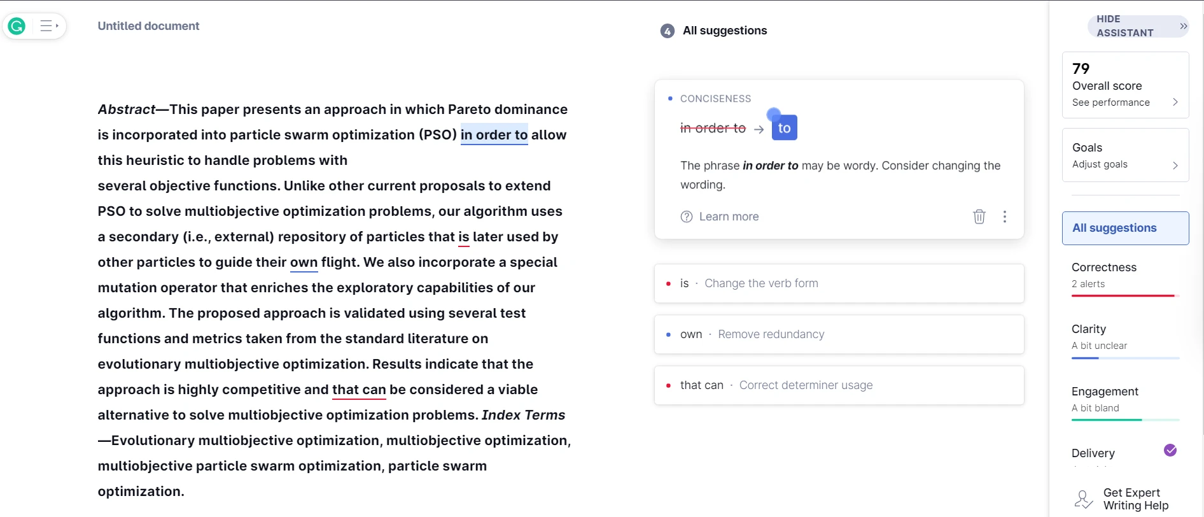Click the suggestions count badge icon
This screenshot has width=1204, height=517.
(667, 31)
